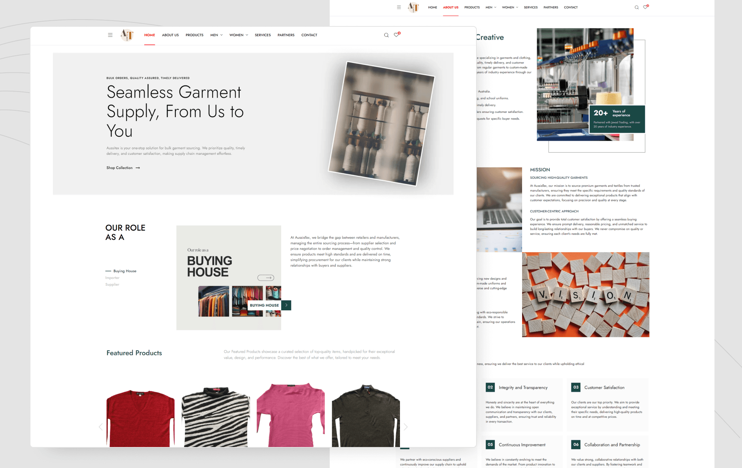
Task: Expand the WOMEN dropdown in back window
Action: click(510, 7)
